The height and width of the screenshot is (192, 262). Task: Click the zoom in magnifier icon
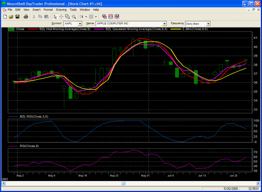(x=68, y=17)
